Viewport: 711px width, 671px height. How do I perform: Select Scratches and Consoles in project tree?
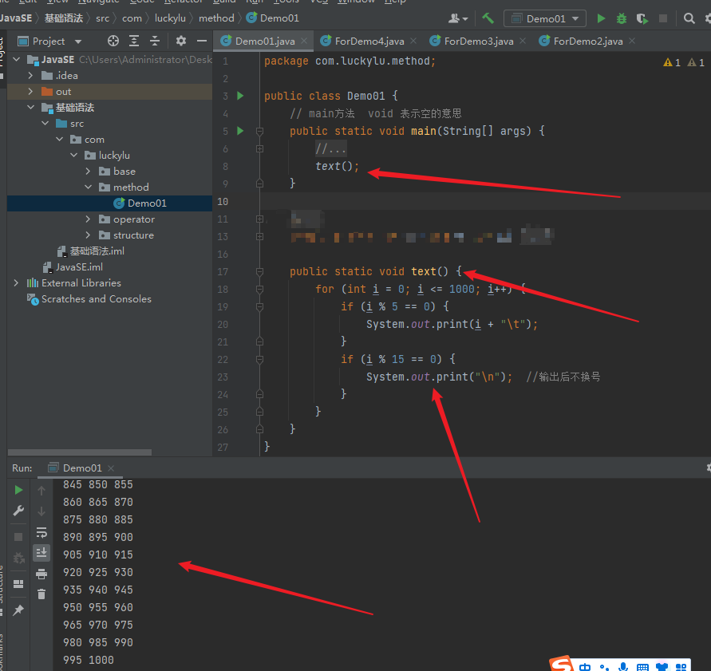[96, 299]
